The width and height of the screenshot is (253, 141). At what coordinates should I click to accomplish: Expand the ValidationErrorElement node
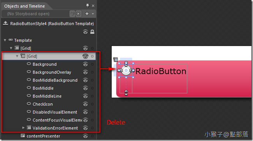pyautogui.click(x=23, y=128)
